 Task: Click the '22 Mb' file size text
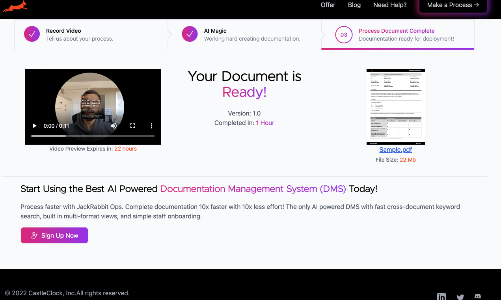[408, 160]
